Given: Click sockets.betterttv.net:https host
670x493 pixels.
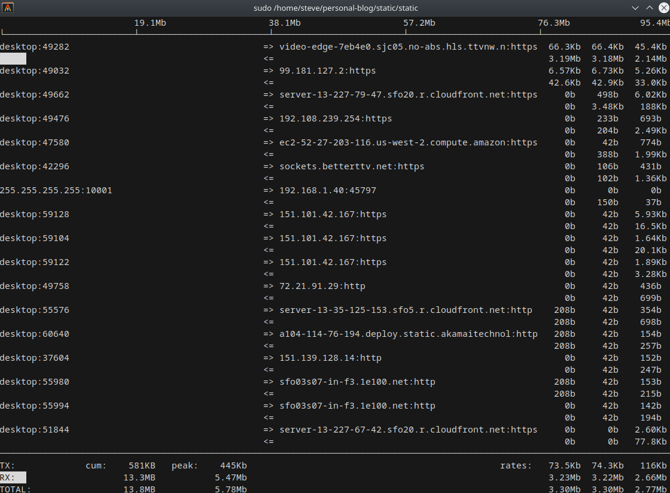Looking at the screenshot, I should [352, 166].
